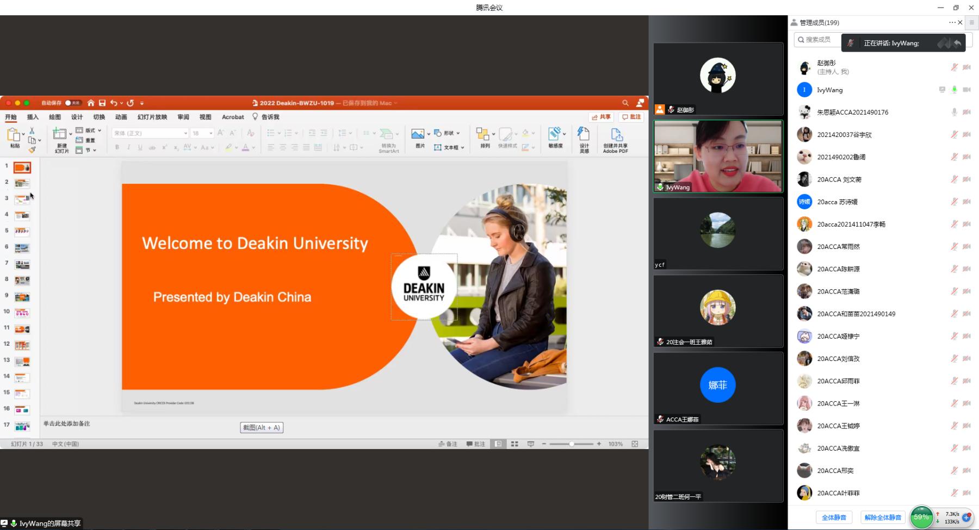Image resolution: width=979 pixels, height=530 pixels.
Task: Switch to the 幻灯片放映 tab
Action: click(x=152, y=117)
